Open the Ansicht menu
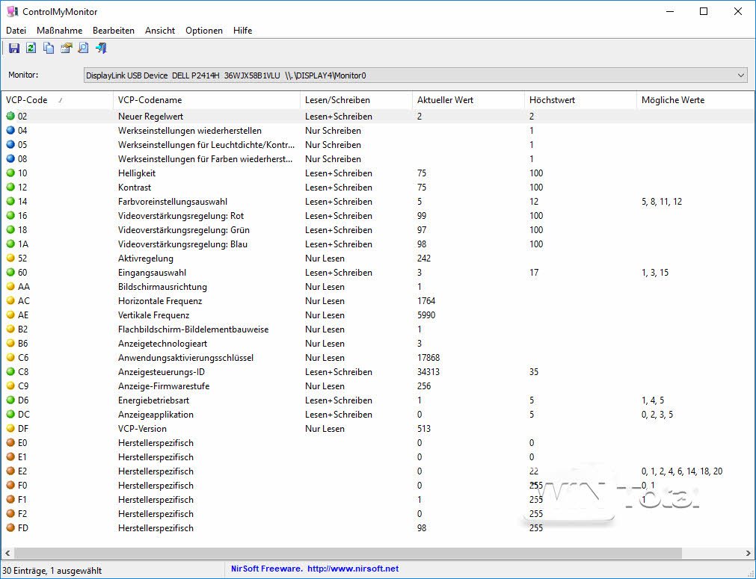This screenshot has width=756, height=579. 160,31
